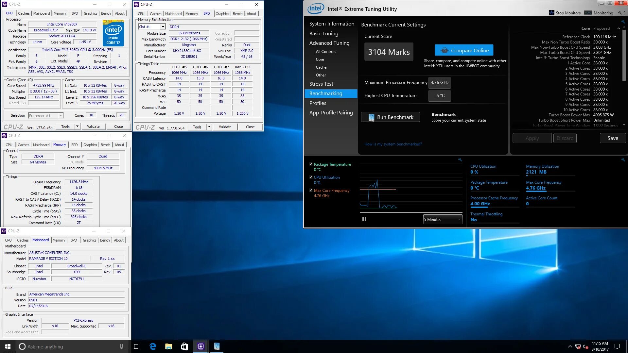Disable Max Core Frequency graph checkbox
The image size is (628, 353).
pyautogui.click(x=311, y=190)
